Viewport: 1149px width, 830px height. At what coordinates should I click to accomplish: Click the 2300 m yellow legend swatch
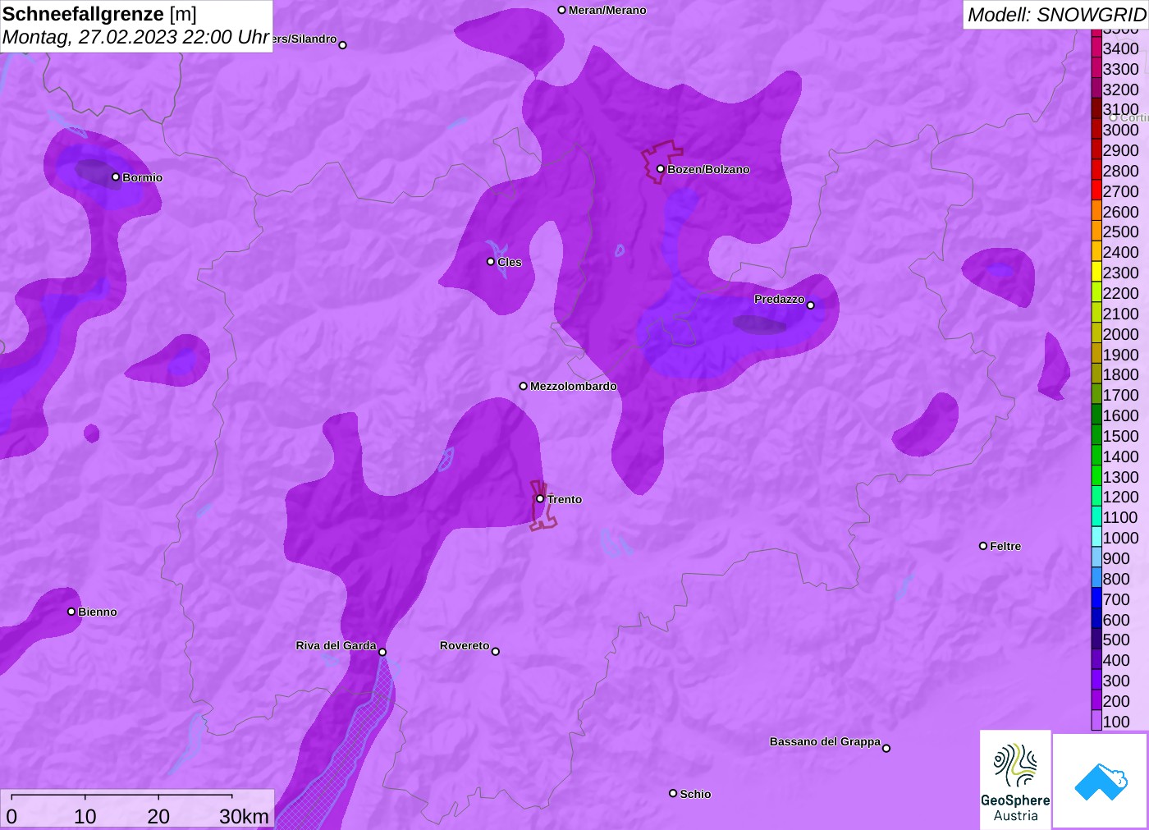pyautogui.click(x=1096, y=272)
